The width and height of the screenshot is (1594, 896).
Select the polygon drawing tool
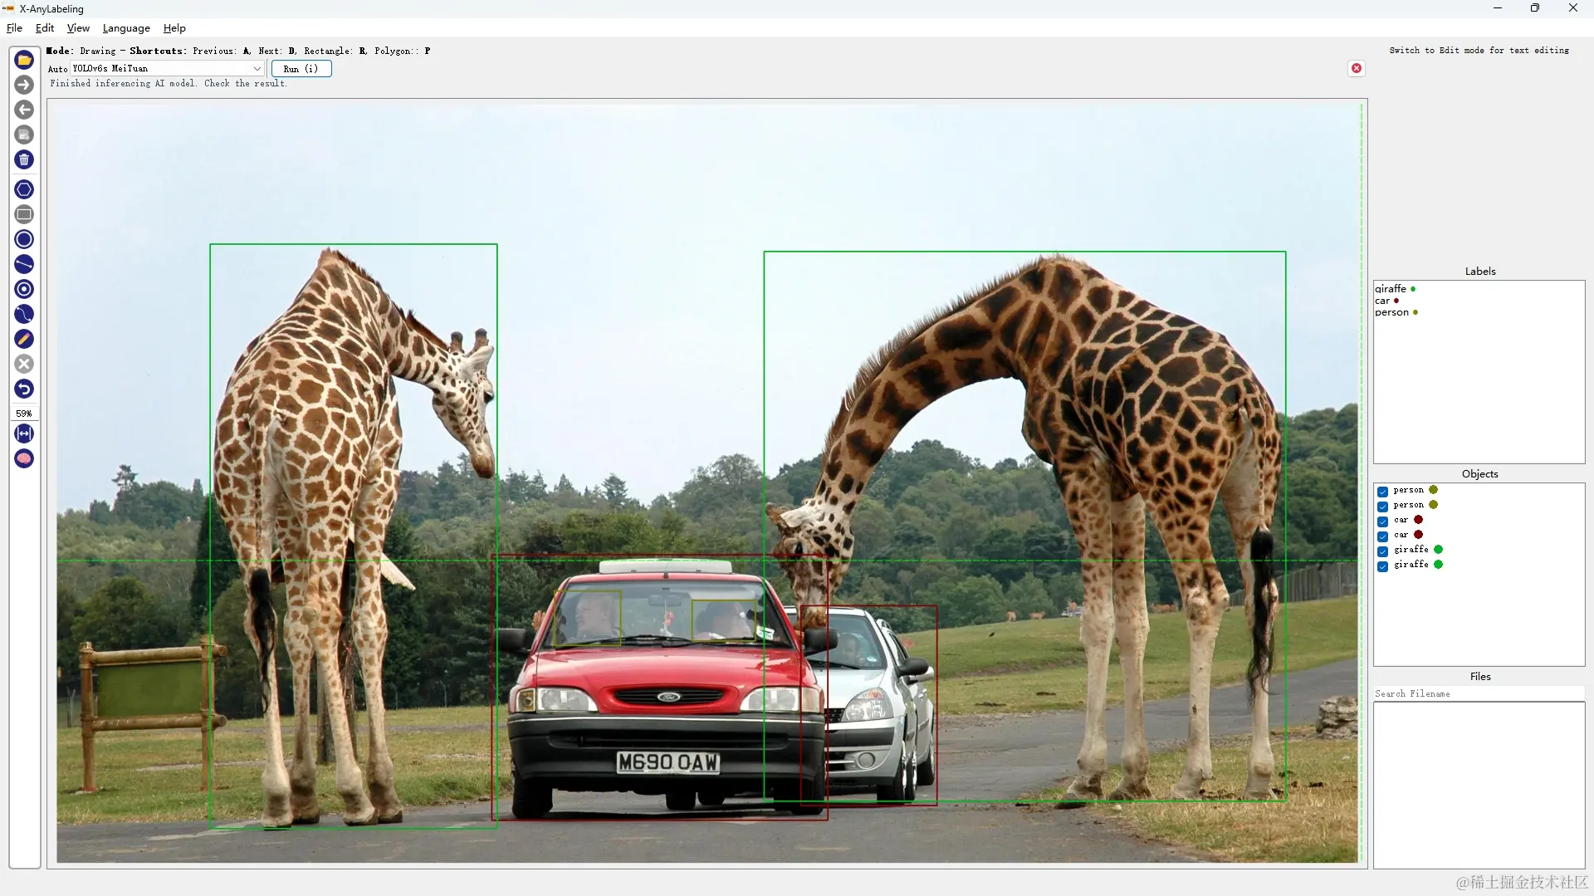[x=24, y=189]
